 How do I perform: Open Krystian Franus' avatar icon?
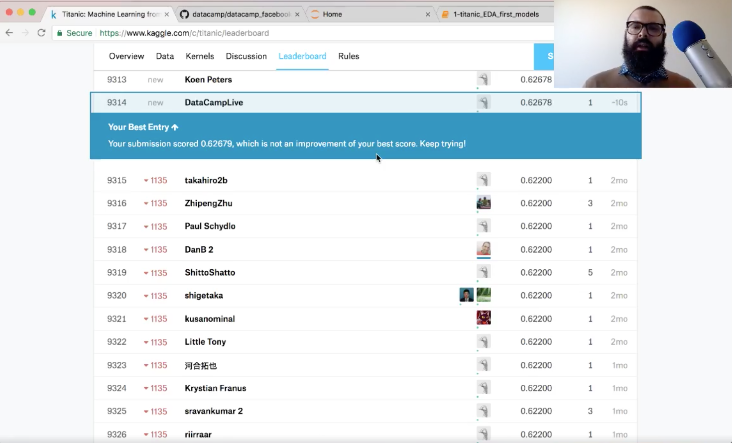484,388
